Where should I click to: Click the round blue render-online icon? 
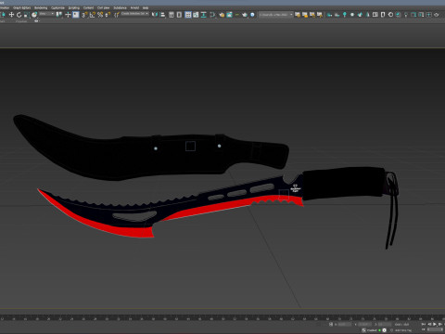(x=252, y=15)
